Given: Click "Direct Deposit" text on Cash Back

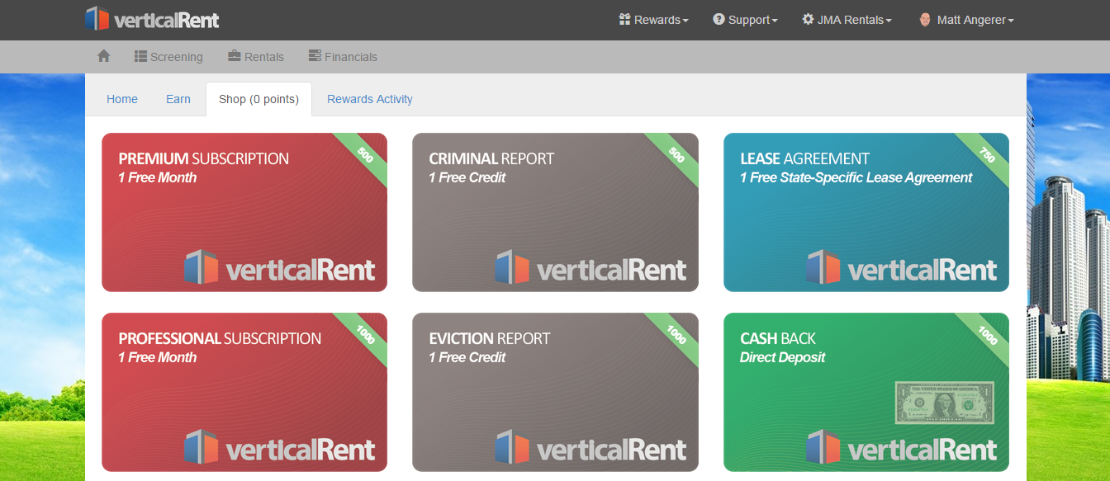Looking at the screenshot, I should [782, 357].
